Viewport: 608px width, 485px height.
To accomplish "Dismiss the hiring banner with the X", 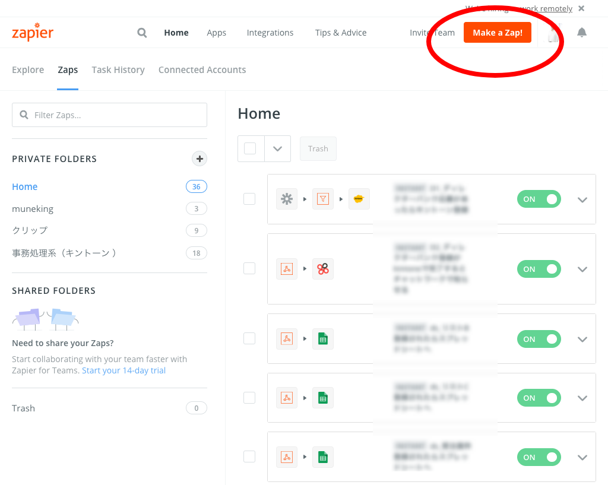I will coord(581,8).
